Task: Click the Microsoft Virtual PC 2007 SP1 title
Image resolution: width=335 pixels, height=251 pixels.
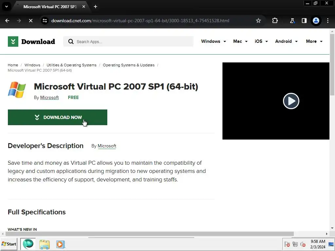Action: (x=116, y=87)
